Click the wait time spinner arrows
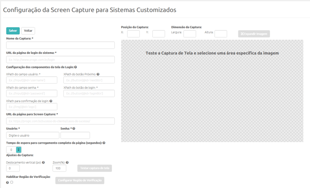The height and width of the screenshot is (188, 310). 19,150
